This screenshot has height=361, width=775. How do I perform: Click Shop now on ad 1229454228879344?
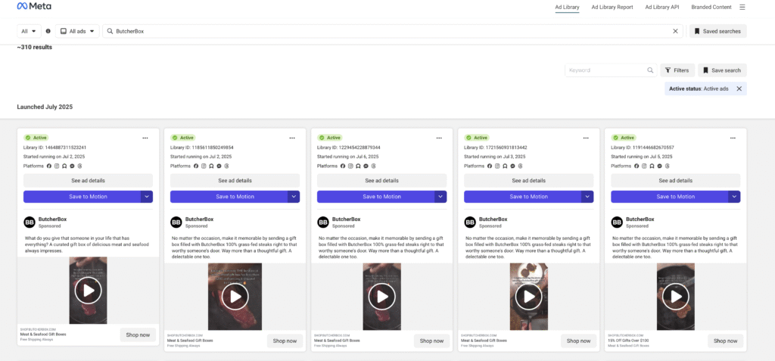pyautogui.click(x=431, y=341)
